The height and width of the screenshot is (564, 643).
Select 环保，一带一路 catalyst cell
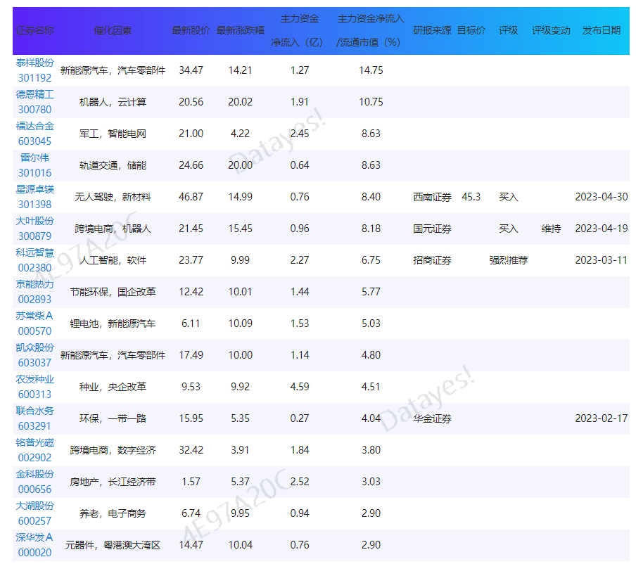pos(113,418)
